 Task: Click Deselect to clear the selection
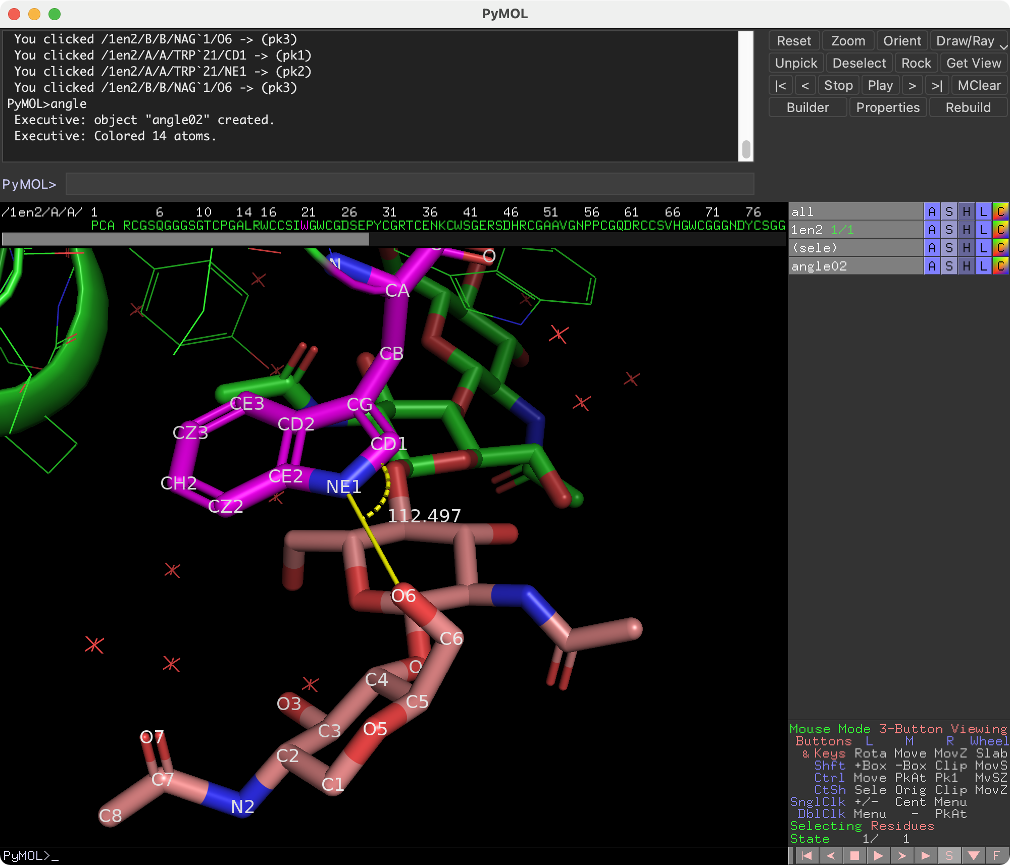[x=860, y=63]
